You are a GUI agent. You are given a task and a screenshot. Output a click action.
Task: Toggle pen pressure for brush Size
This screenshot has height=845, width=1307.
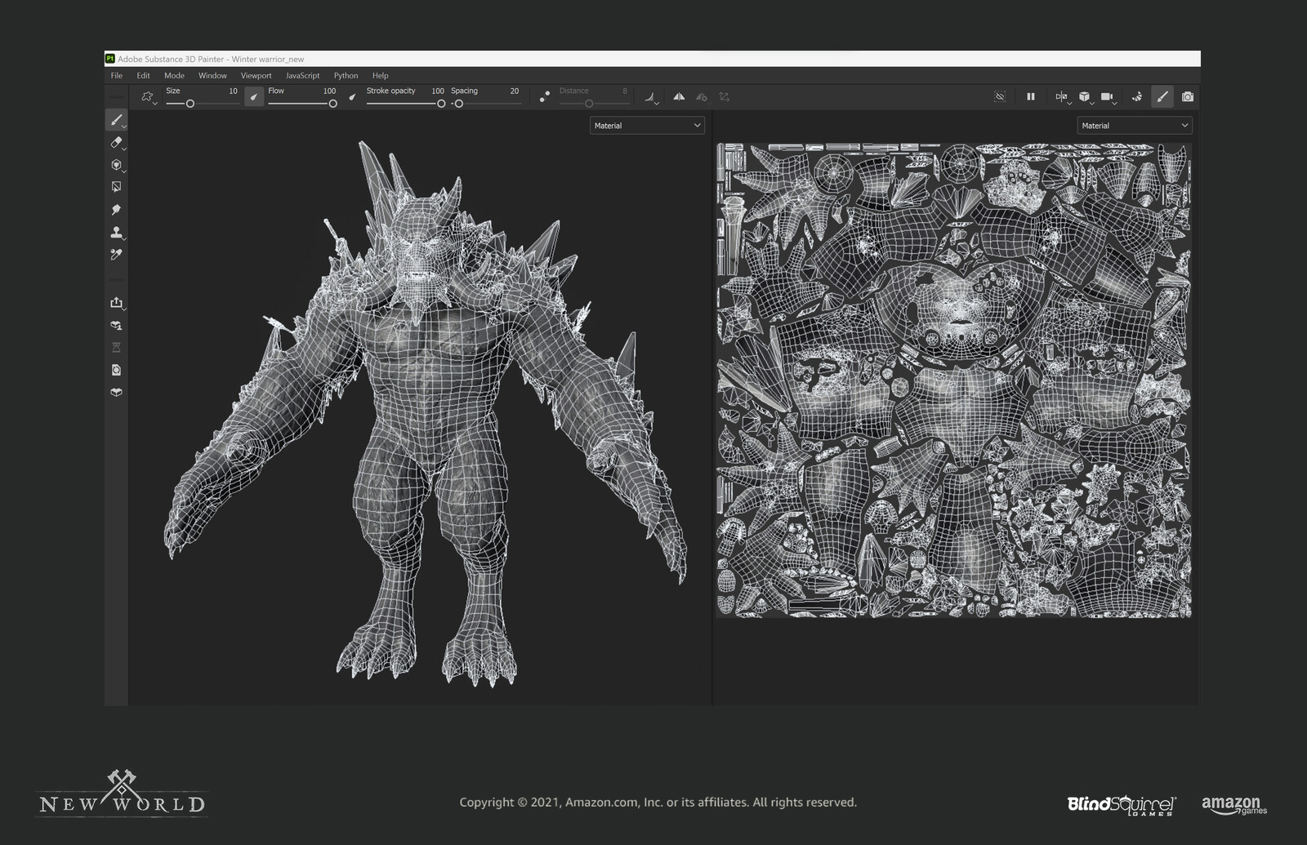254,97
